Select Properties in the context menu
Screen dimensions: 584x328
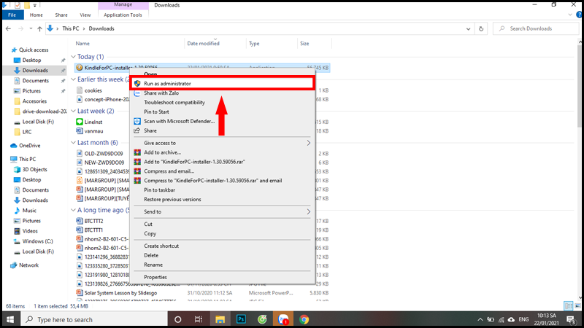point(155,277)
